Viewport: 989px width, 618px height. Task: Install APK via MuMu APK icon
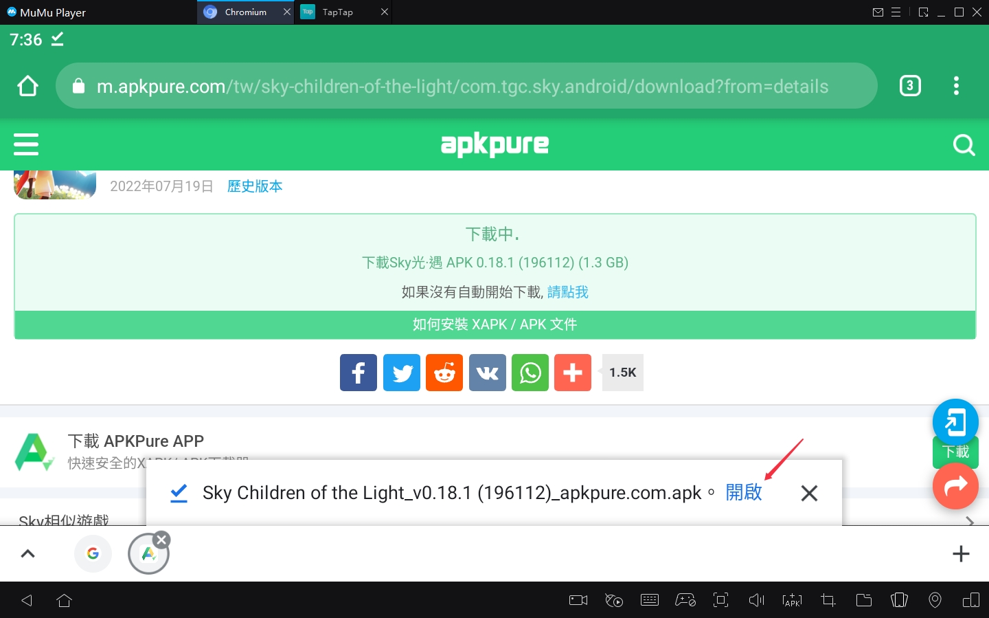[792, 600]
